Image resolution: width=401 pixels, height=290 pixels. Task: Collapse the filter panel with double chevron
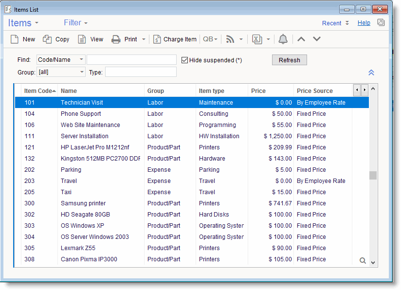pyautogui.click(x=371, y=72)
